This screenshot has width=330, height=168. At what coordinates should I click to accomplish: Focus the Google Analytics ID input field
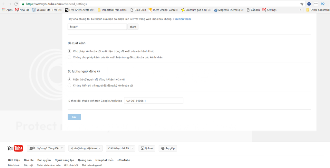coord(153,101)
